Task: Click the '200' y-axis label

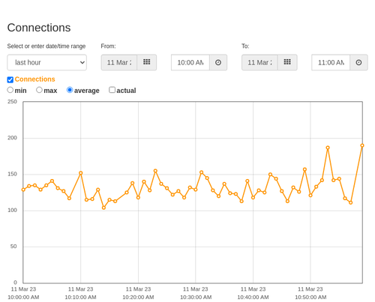Action: [12, 138]
